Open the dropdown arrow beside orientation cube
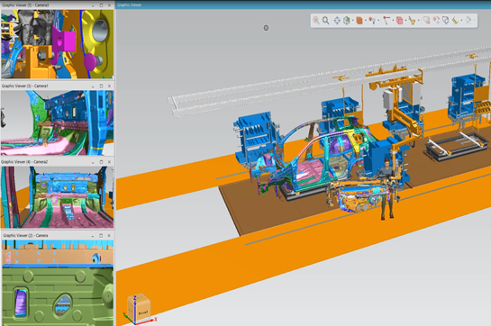The image size is (491, 326). tap(353, 21)
